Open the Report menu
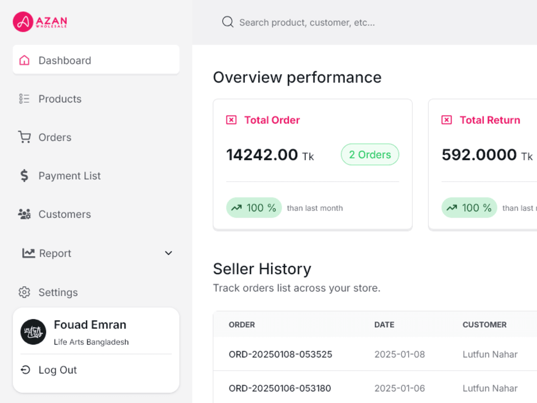This screenshot has height=403, width=537. click(96, 253)
